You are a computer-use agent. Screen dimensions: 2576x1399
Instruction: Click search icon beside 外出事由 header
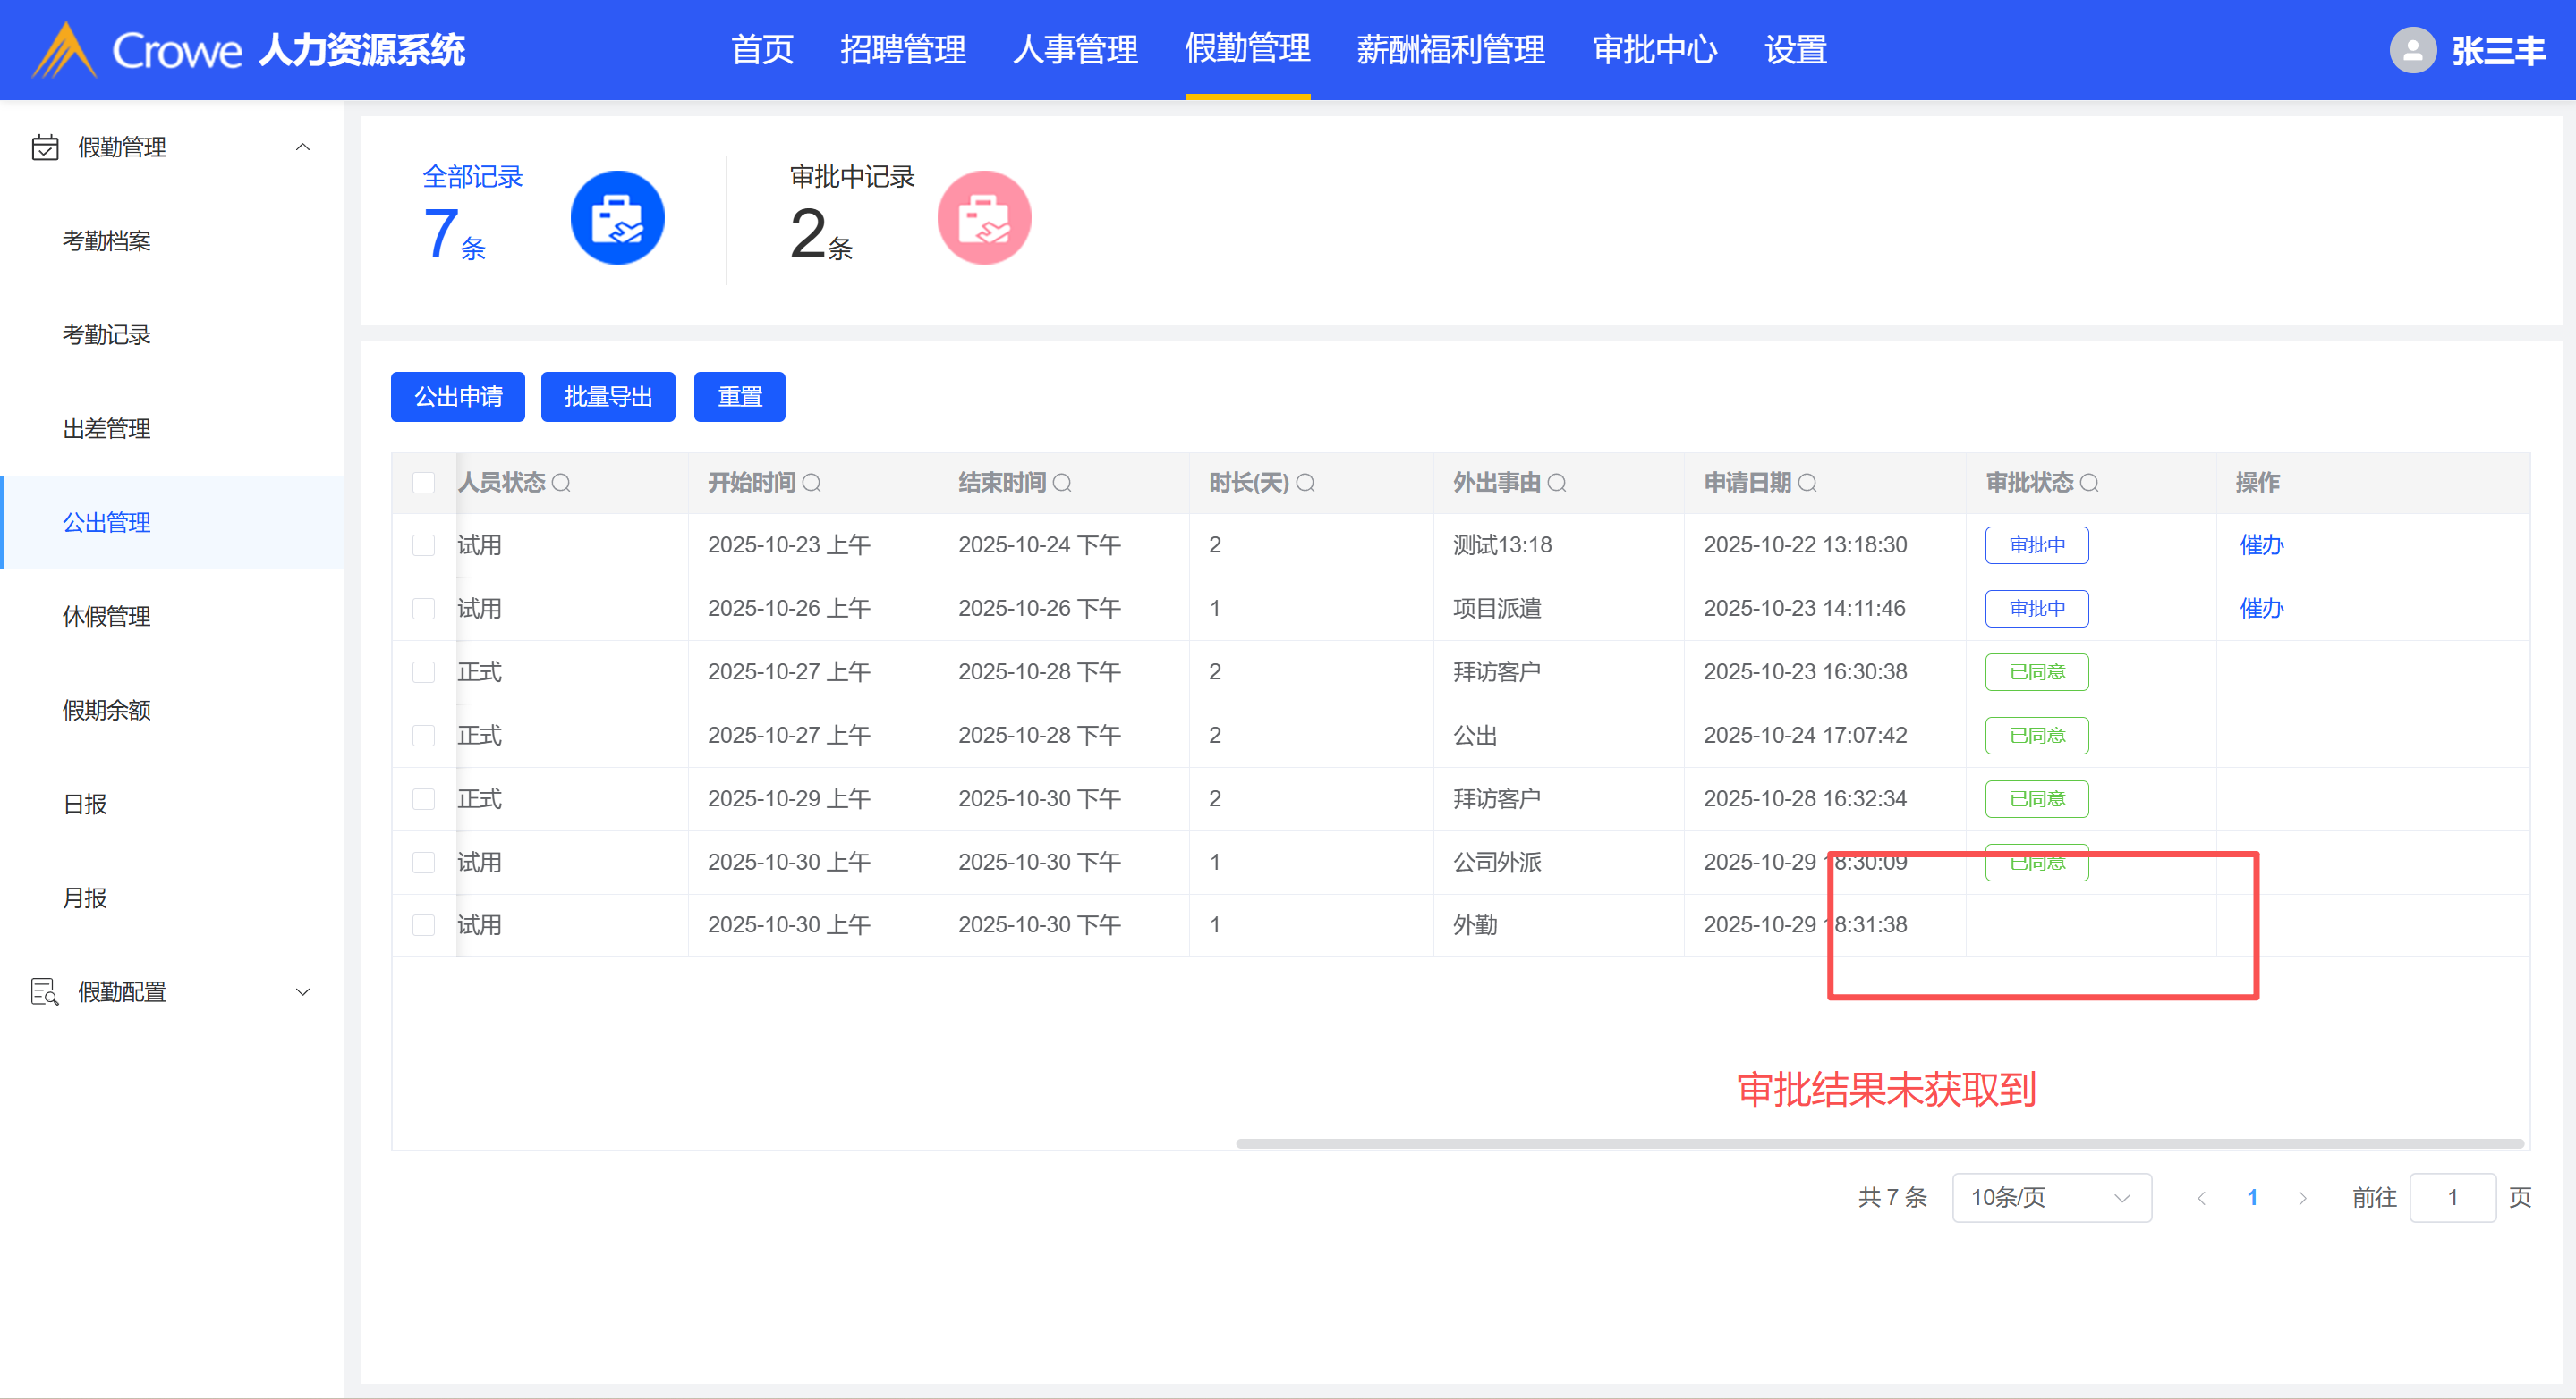click(1556, 483)
